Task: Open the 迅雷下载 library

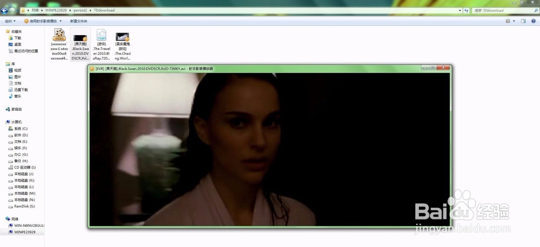Action: [18, 90]
